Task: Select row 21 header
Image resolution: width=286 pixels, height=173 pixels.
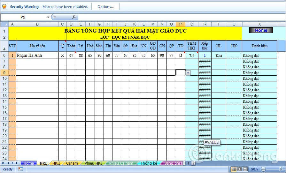Action: [x=4, y=141]
